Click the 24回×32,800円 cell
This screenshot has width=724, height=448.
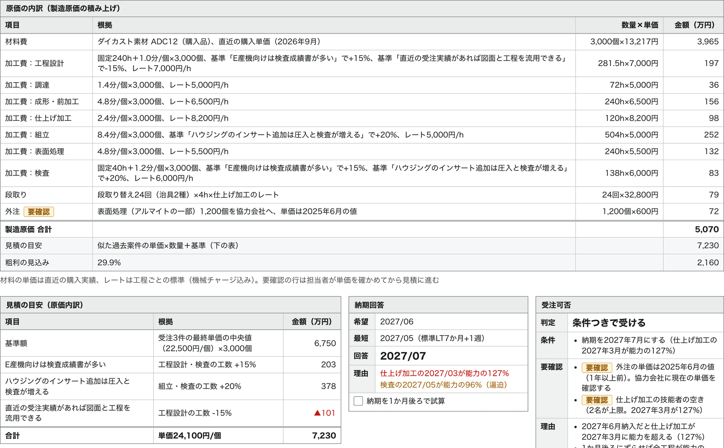(x=630, y=195)
